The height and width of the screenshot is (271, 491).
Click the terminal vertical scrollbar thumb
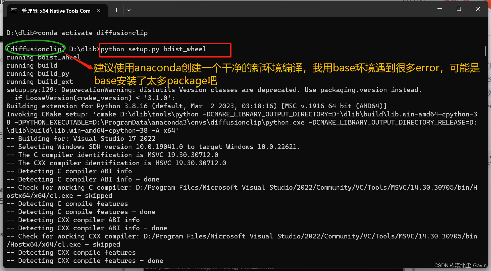point(485,51)
